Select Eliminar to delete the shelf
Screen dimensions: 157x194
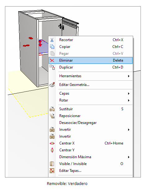(x=91, y=60)
